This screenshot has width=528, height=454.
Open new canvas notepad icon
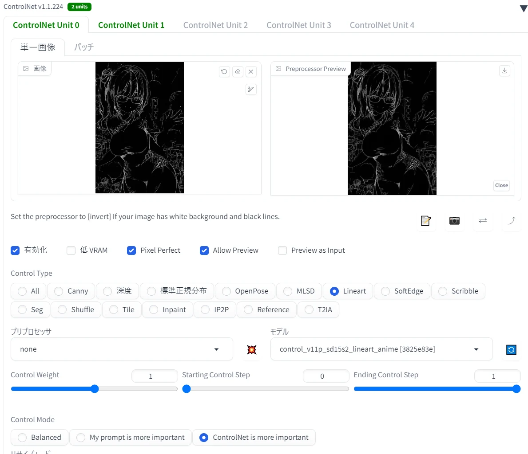(426, 221)
